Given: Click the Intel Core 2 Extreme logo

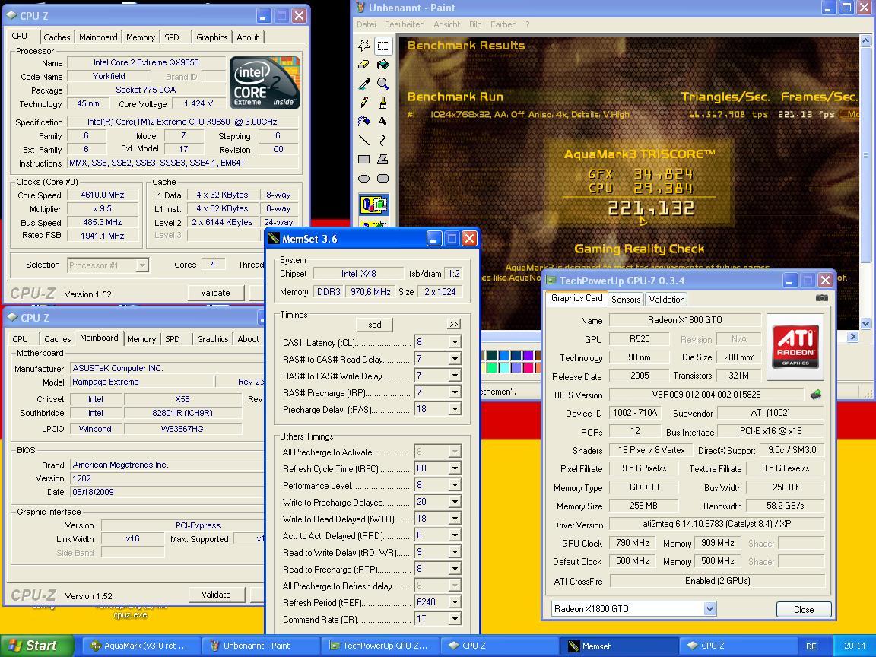Looking at the screenshot, I should click(265, 83).
